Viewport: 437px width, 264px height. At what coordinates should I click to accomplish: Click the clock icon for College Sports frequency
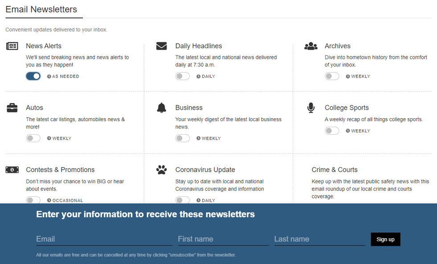[x=348, y=131]
